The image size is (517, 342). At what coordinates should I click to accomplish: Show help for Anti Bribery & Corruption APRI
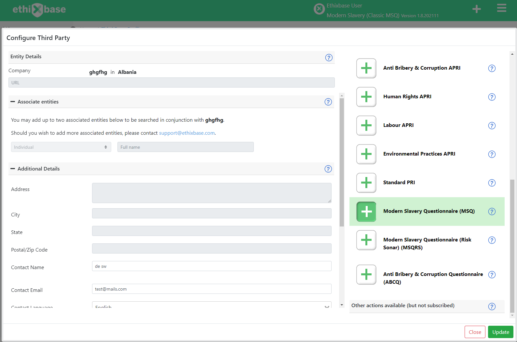[492, 68]
